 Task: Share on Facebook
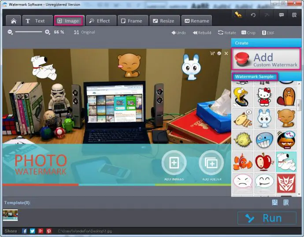pyautogui.click(x=25, y=231)
